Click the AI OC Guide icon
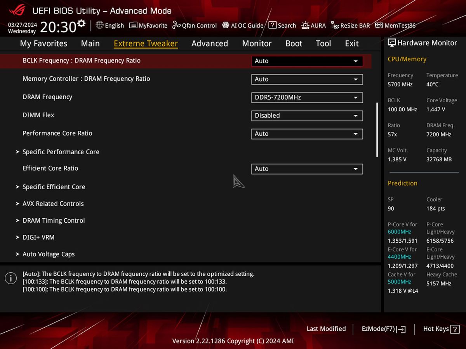Screen dimensions: 466x349 point(226,25)
